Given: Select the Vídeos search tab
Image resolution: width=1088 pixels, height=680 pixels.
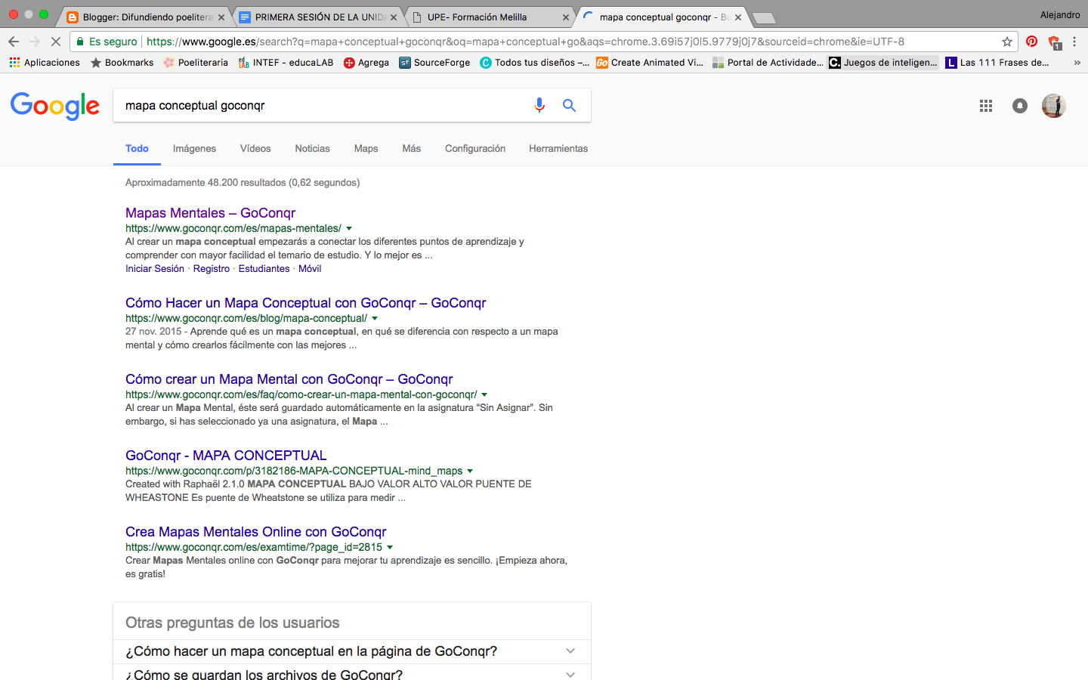Looking at the screenshot, I should tap(255, 149).
